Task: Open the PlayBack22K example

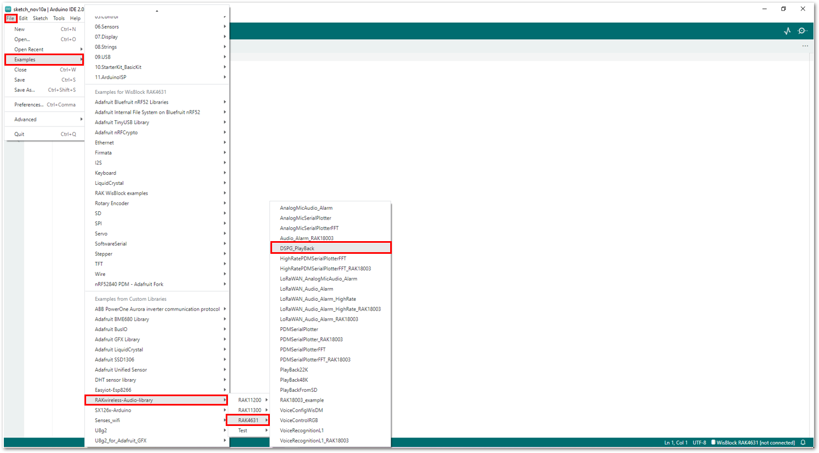Action: click(331, 370)
